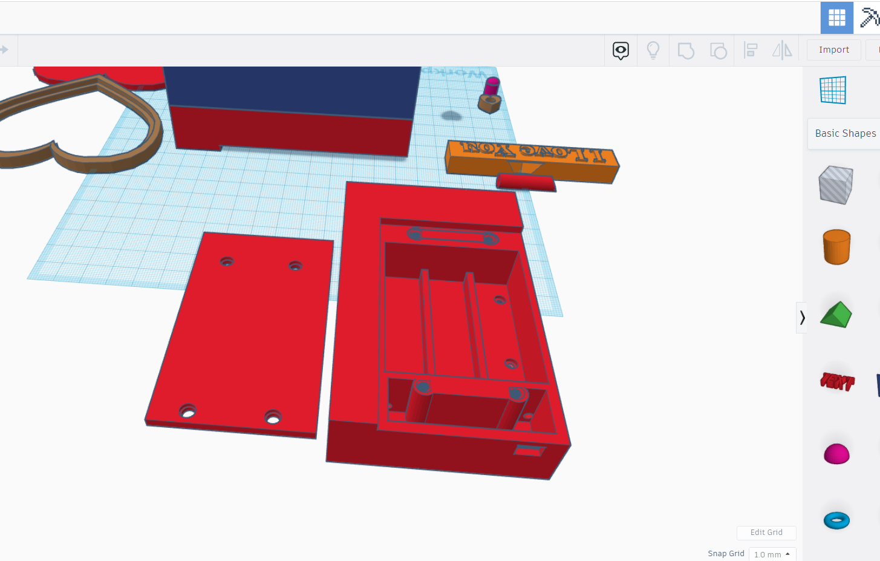Open the Basic Shapes dropdown
Viewport: 880px width, 561px height.
844,133
